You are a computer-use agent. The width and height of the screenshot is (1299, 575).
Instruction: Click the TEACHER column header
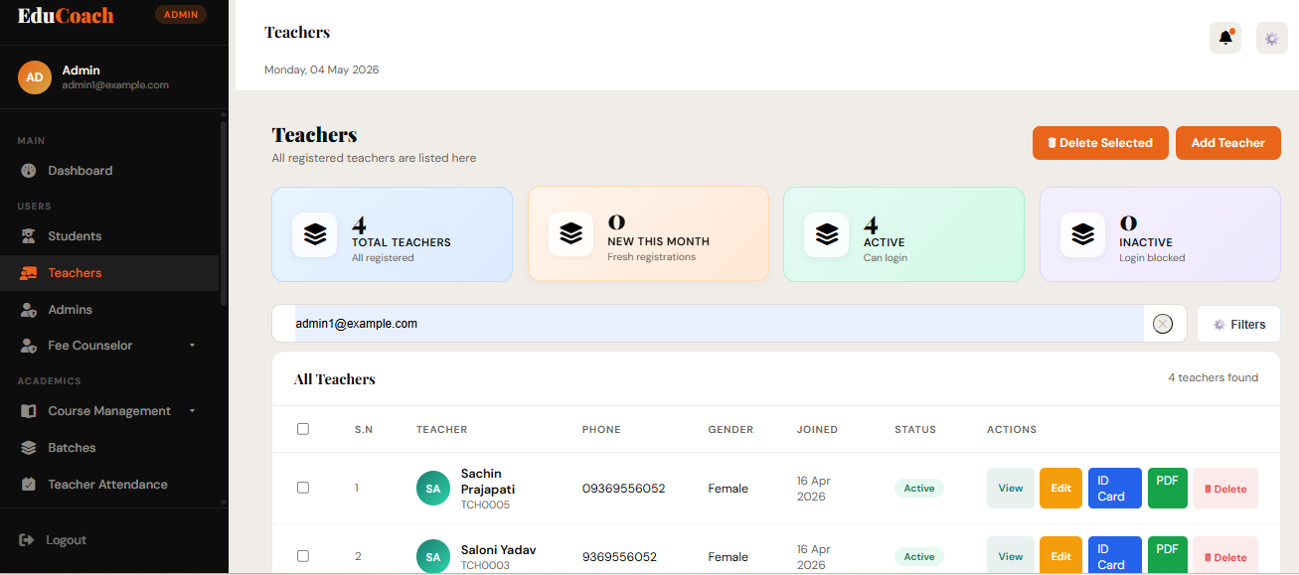(442, 430)
